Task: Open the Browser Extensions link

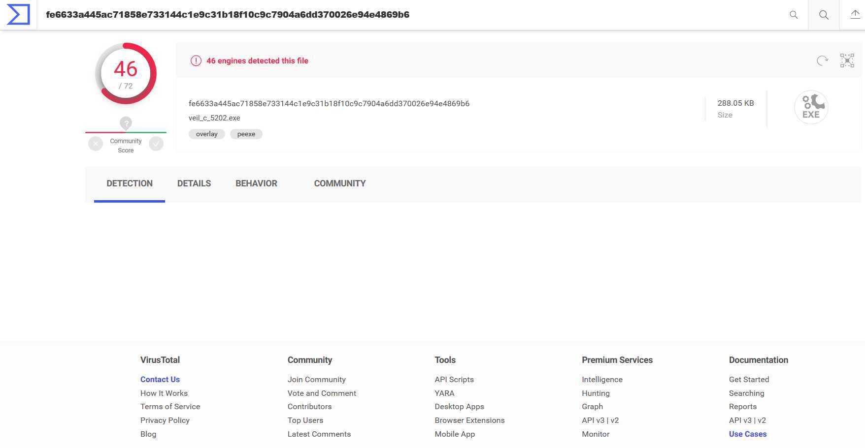Action: pyautogui.click(x=469, y=420)
